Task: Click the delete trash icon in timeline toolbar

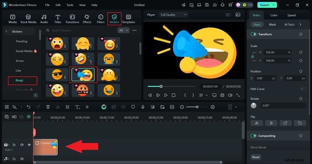Action: click(48, 107)
